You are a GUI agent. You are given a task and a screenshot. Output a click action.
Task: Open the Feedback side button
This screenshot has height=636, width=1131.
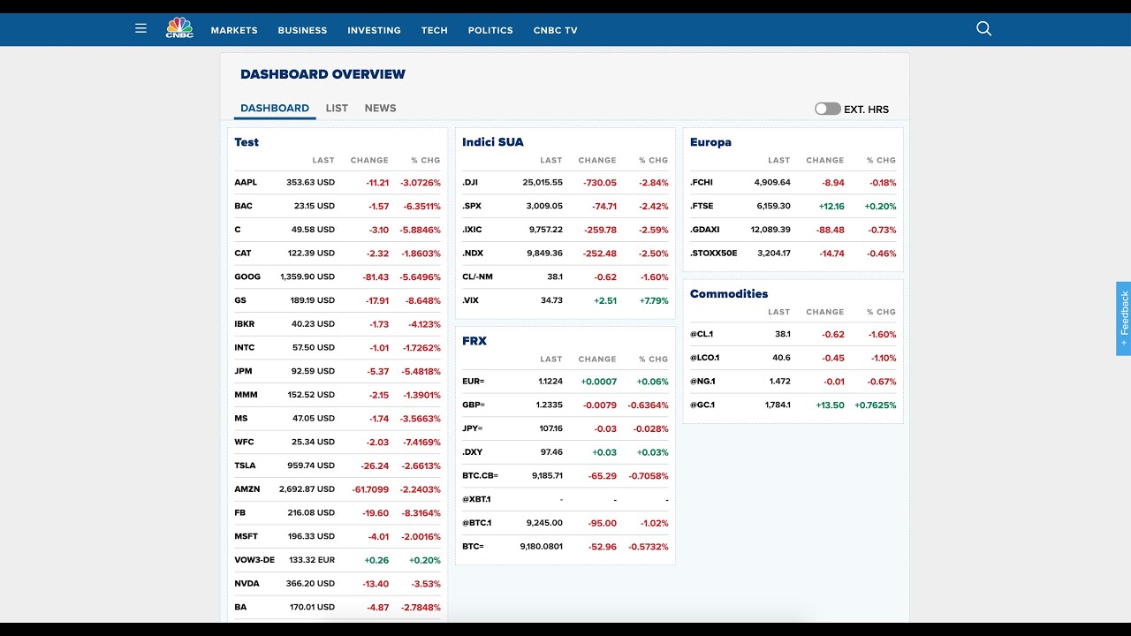(1123, 319)
